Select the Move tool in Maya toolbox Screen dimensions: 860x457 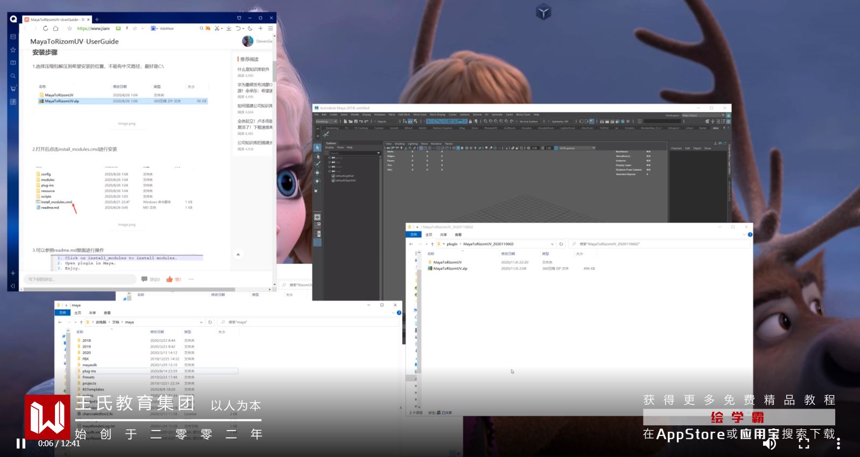click(318, 173)
